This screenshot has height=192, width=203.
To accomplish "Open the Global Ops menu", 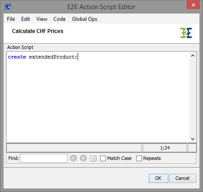I will [x=85, y=19].
